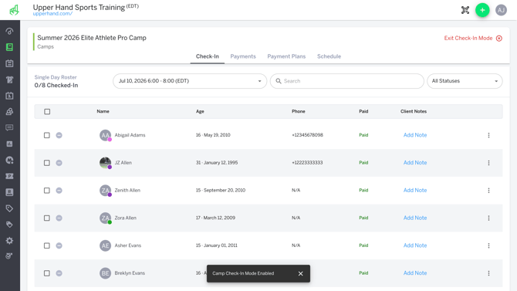The image size is (517, 291).
Task: Check the box for Asher Evans
Action: coord(47,245)
